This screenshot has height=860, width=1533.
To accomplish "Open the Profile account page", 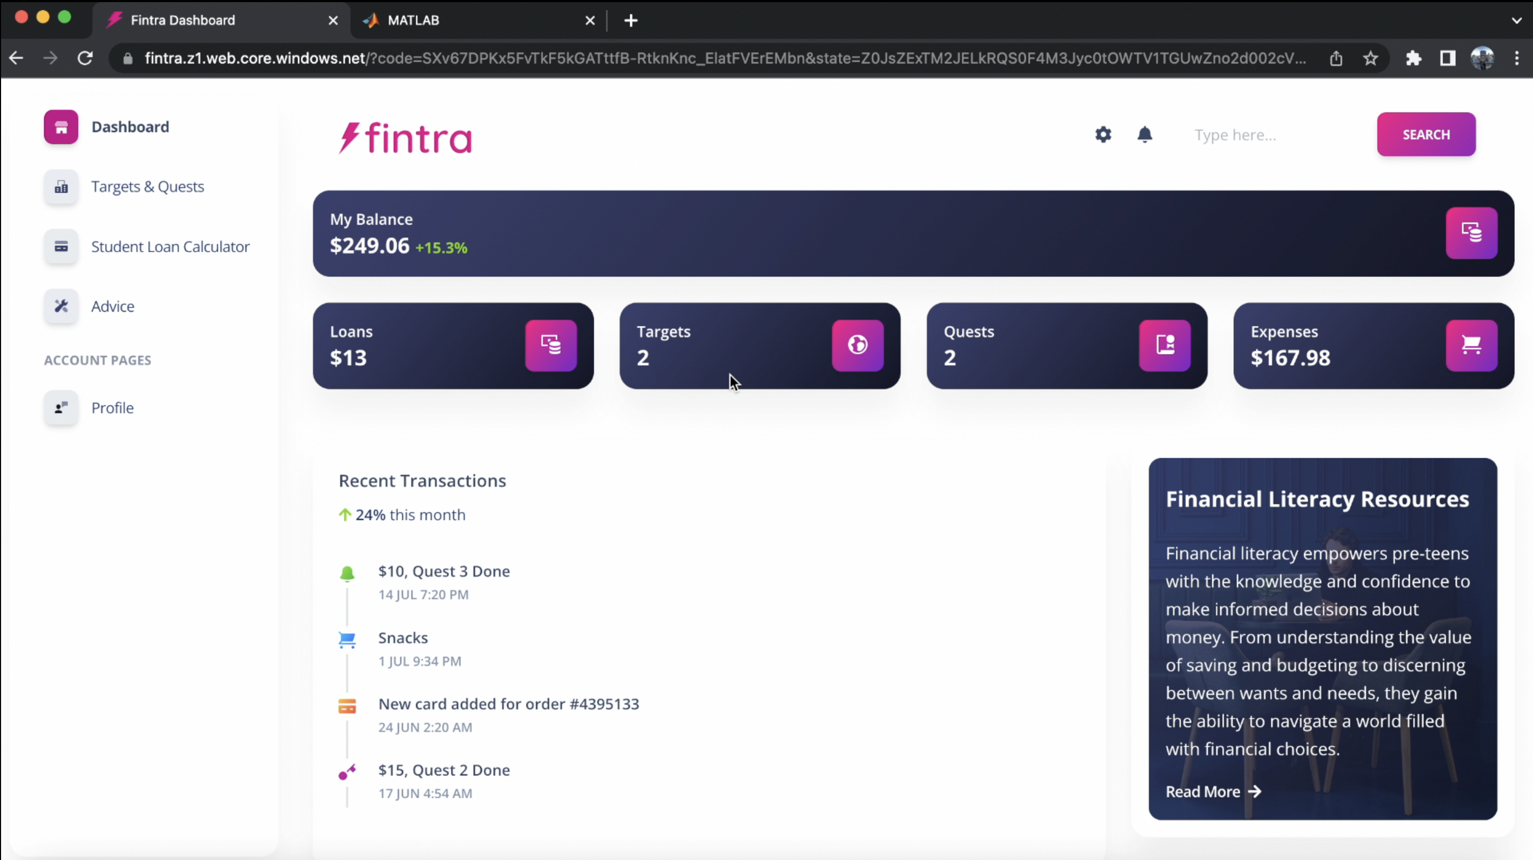I will [112, 408].
